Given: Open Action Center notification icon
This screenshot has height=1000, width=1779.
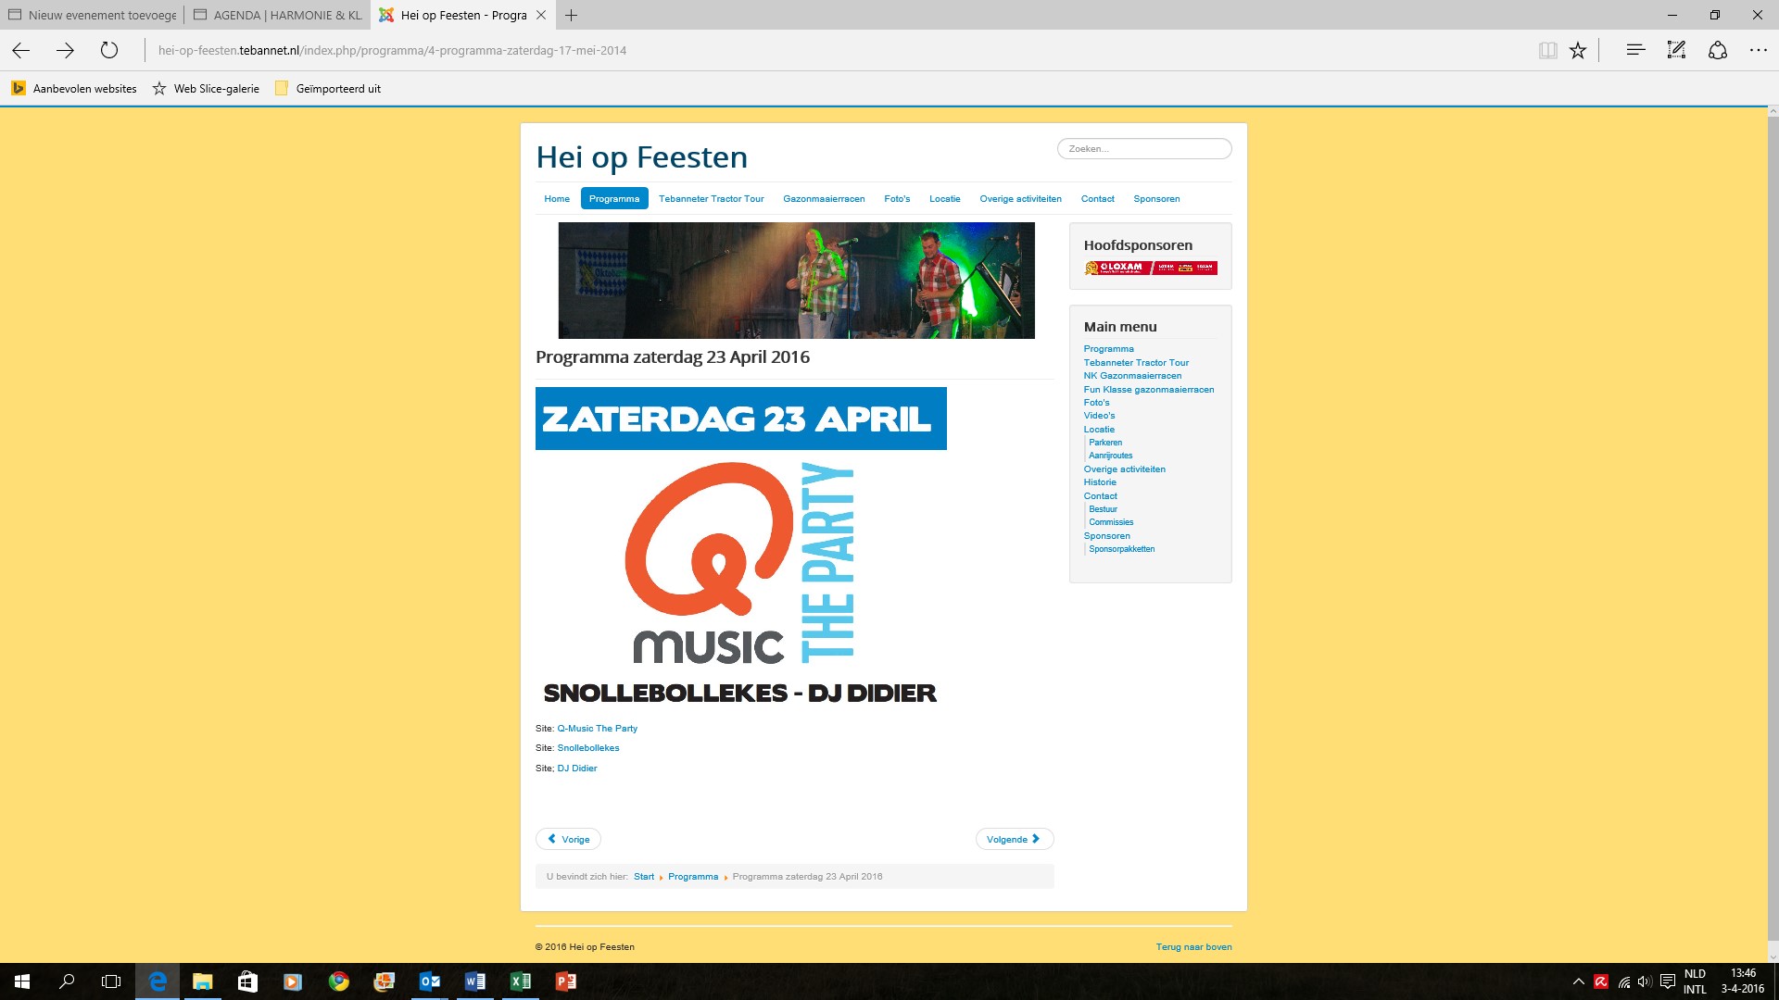Looking at the screenshot, I should 1668,981.
